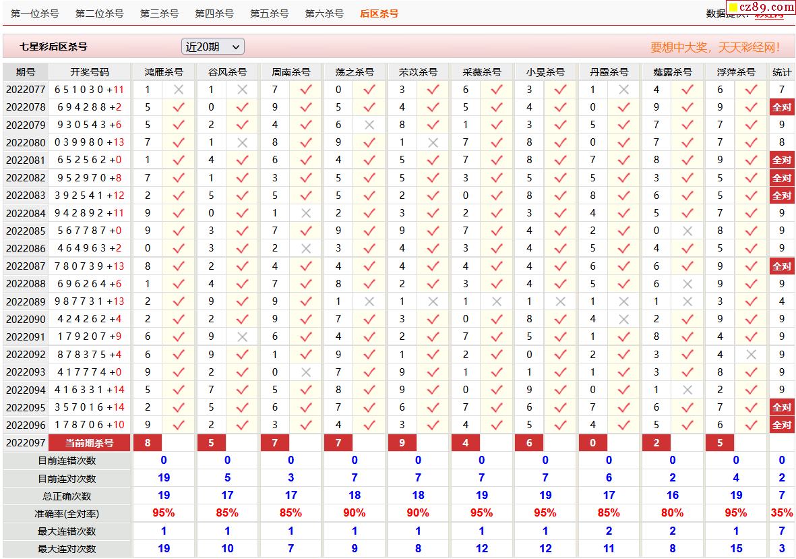Click the 全对 badge in row 2022078

click(782, 108)
